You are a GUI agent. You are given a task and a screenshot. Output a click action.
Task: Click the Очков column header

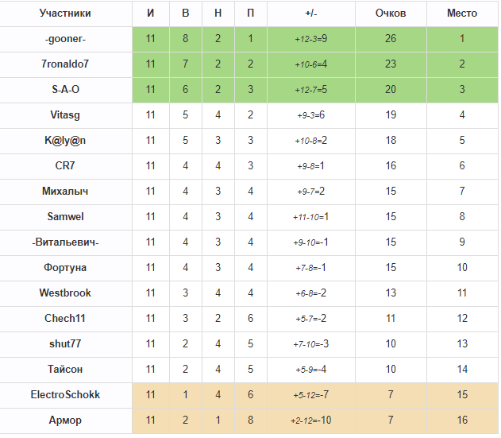click(391, 14)
